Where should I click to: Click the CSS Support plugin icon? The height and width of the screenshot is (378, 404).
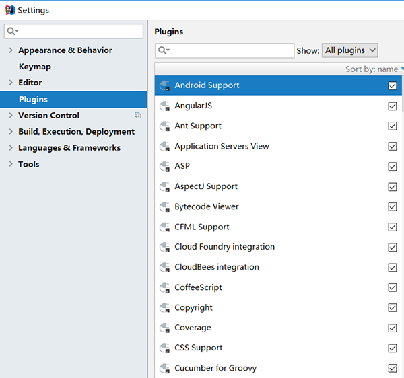[x=165, y=348]
